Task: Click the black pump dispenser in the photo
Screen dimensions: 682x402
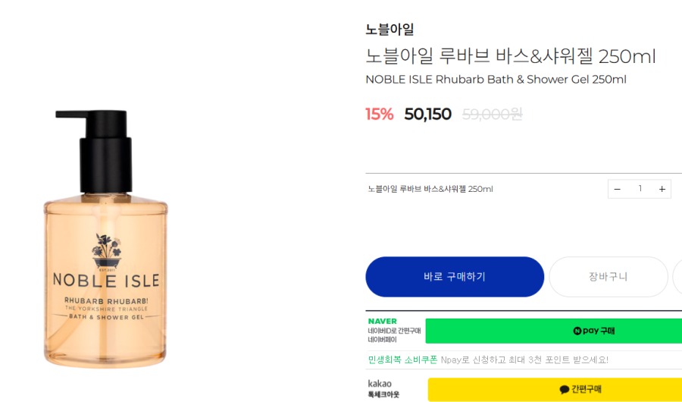Action: tap(100, 152)
